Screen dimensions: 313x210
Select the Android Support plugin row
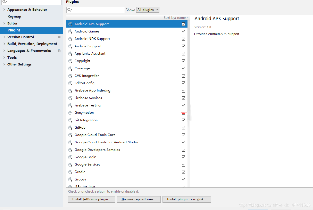pyautogui.click(x=127, y=46)
